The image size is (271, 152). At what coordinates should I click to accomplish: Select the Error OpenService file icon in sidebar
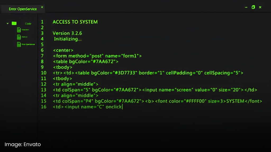coord(19,44)
